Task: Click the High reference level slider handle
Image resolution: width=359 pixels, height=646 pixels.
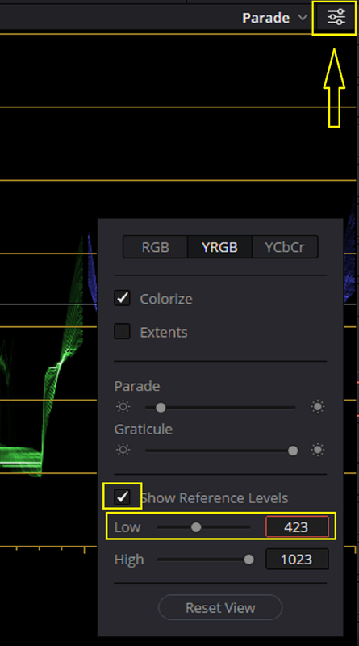Action: tap(248, 560)
